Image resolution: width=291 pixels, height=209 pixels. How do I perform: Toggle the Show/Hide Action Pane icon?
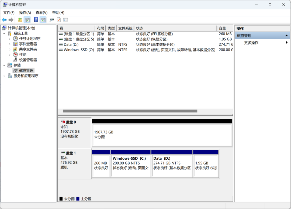43,20
